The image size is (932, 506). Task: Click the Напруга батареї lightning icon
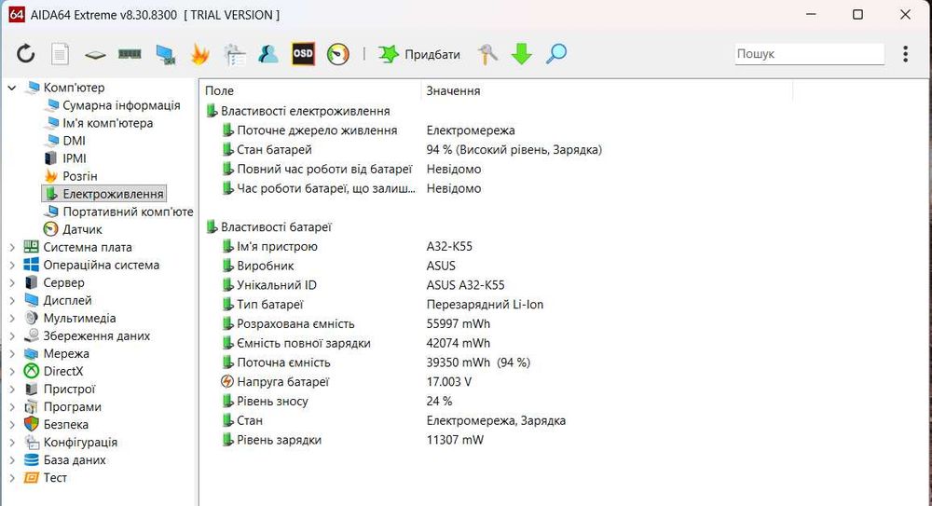pyautogui.click(x=227, y=382)
